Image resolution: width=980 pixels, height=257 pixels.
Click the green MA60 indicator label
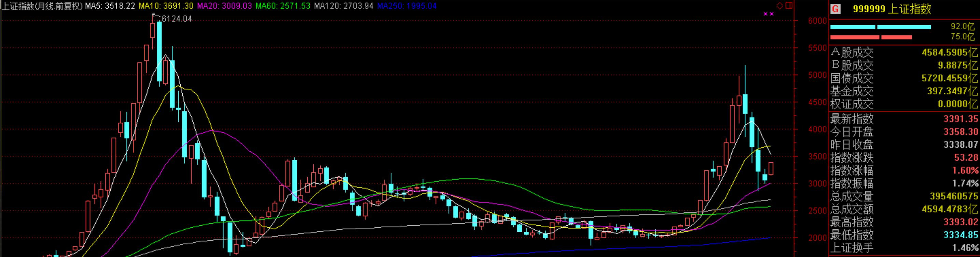283,6
